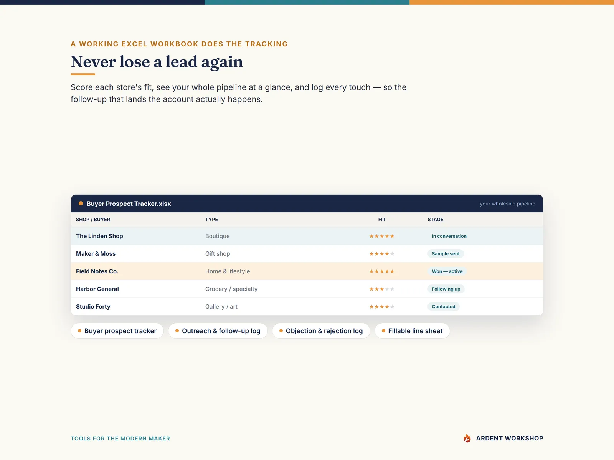
Task: Click the Ardent Workshop flame logo
Action: [x=467, y=438]
